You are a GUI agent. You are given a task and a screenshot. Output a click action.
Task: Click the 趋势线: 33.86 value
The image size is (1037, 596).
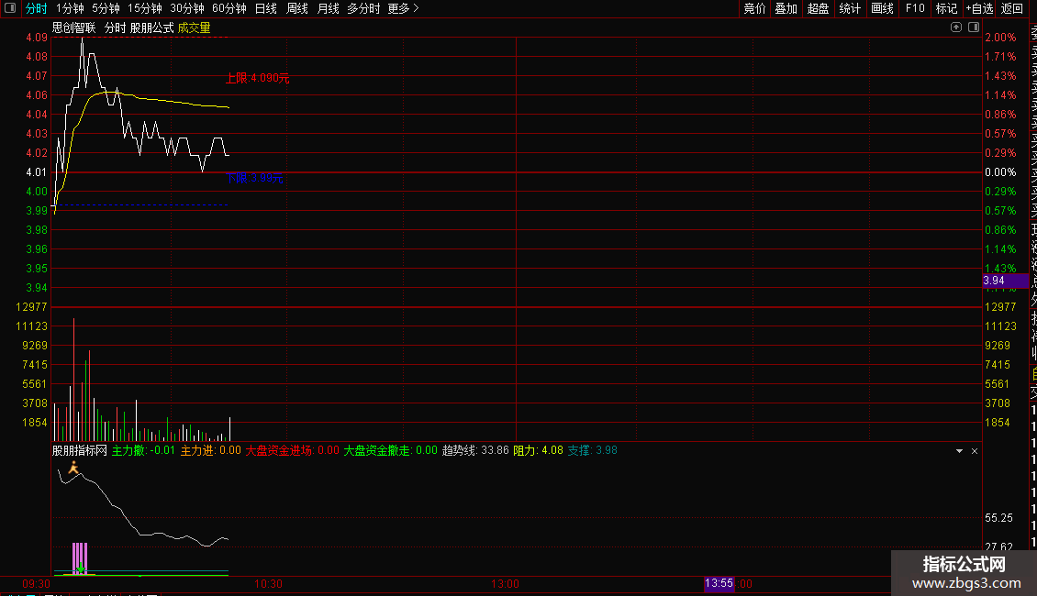475,450
